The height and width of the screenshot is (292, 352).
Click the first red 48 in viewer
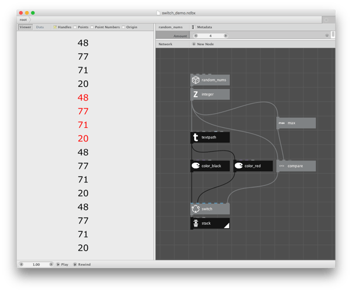83,98
